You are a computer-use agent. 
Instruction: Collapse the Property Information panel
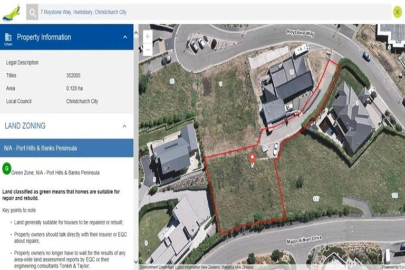pyautogui.click(x=125, y=37)
